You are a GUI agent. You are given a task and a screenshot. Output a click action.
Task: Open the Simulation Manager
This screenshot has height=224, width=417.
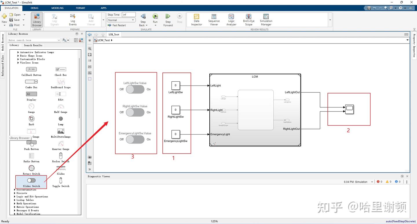(x=266, y=20)
